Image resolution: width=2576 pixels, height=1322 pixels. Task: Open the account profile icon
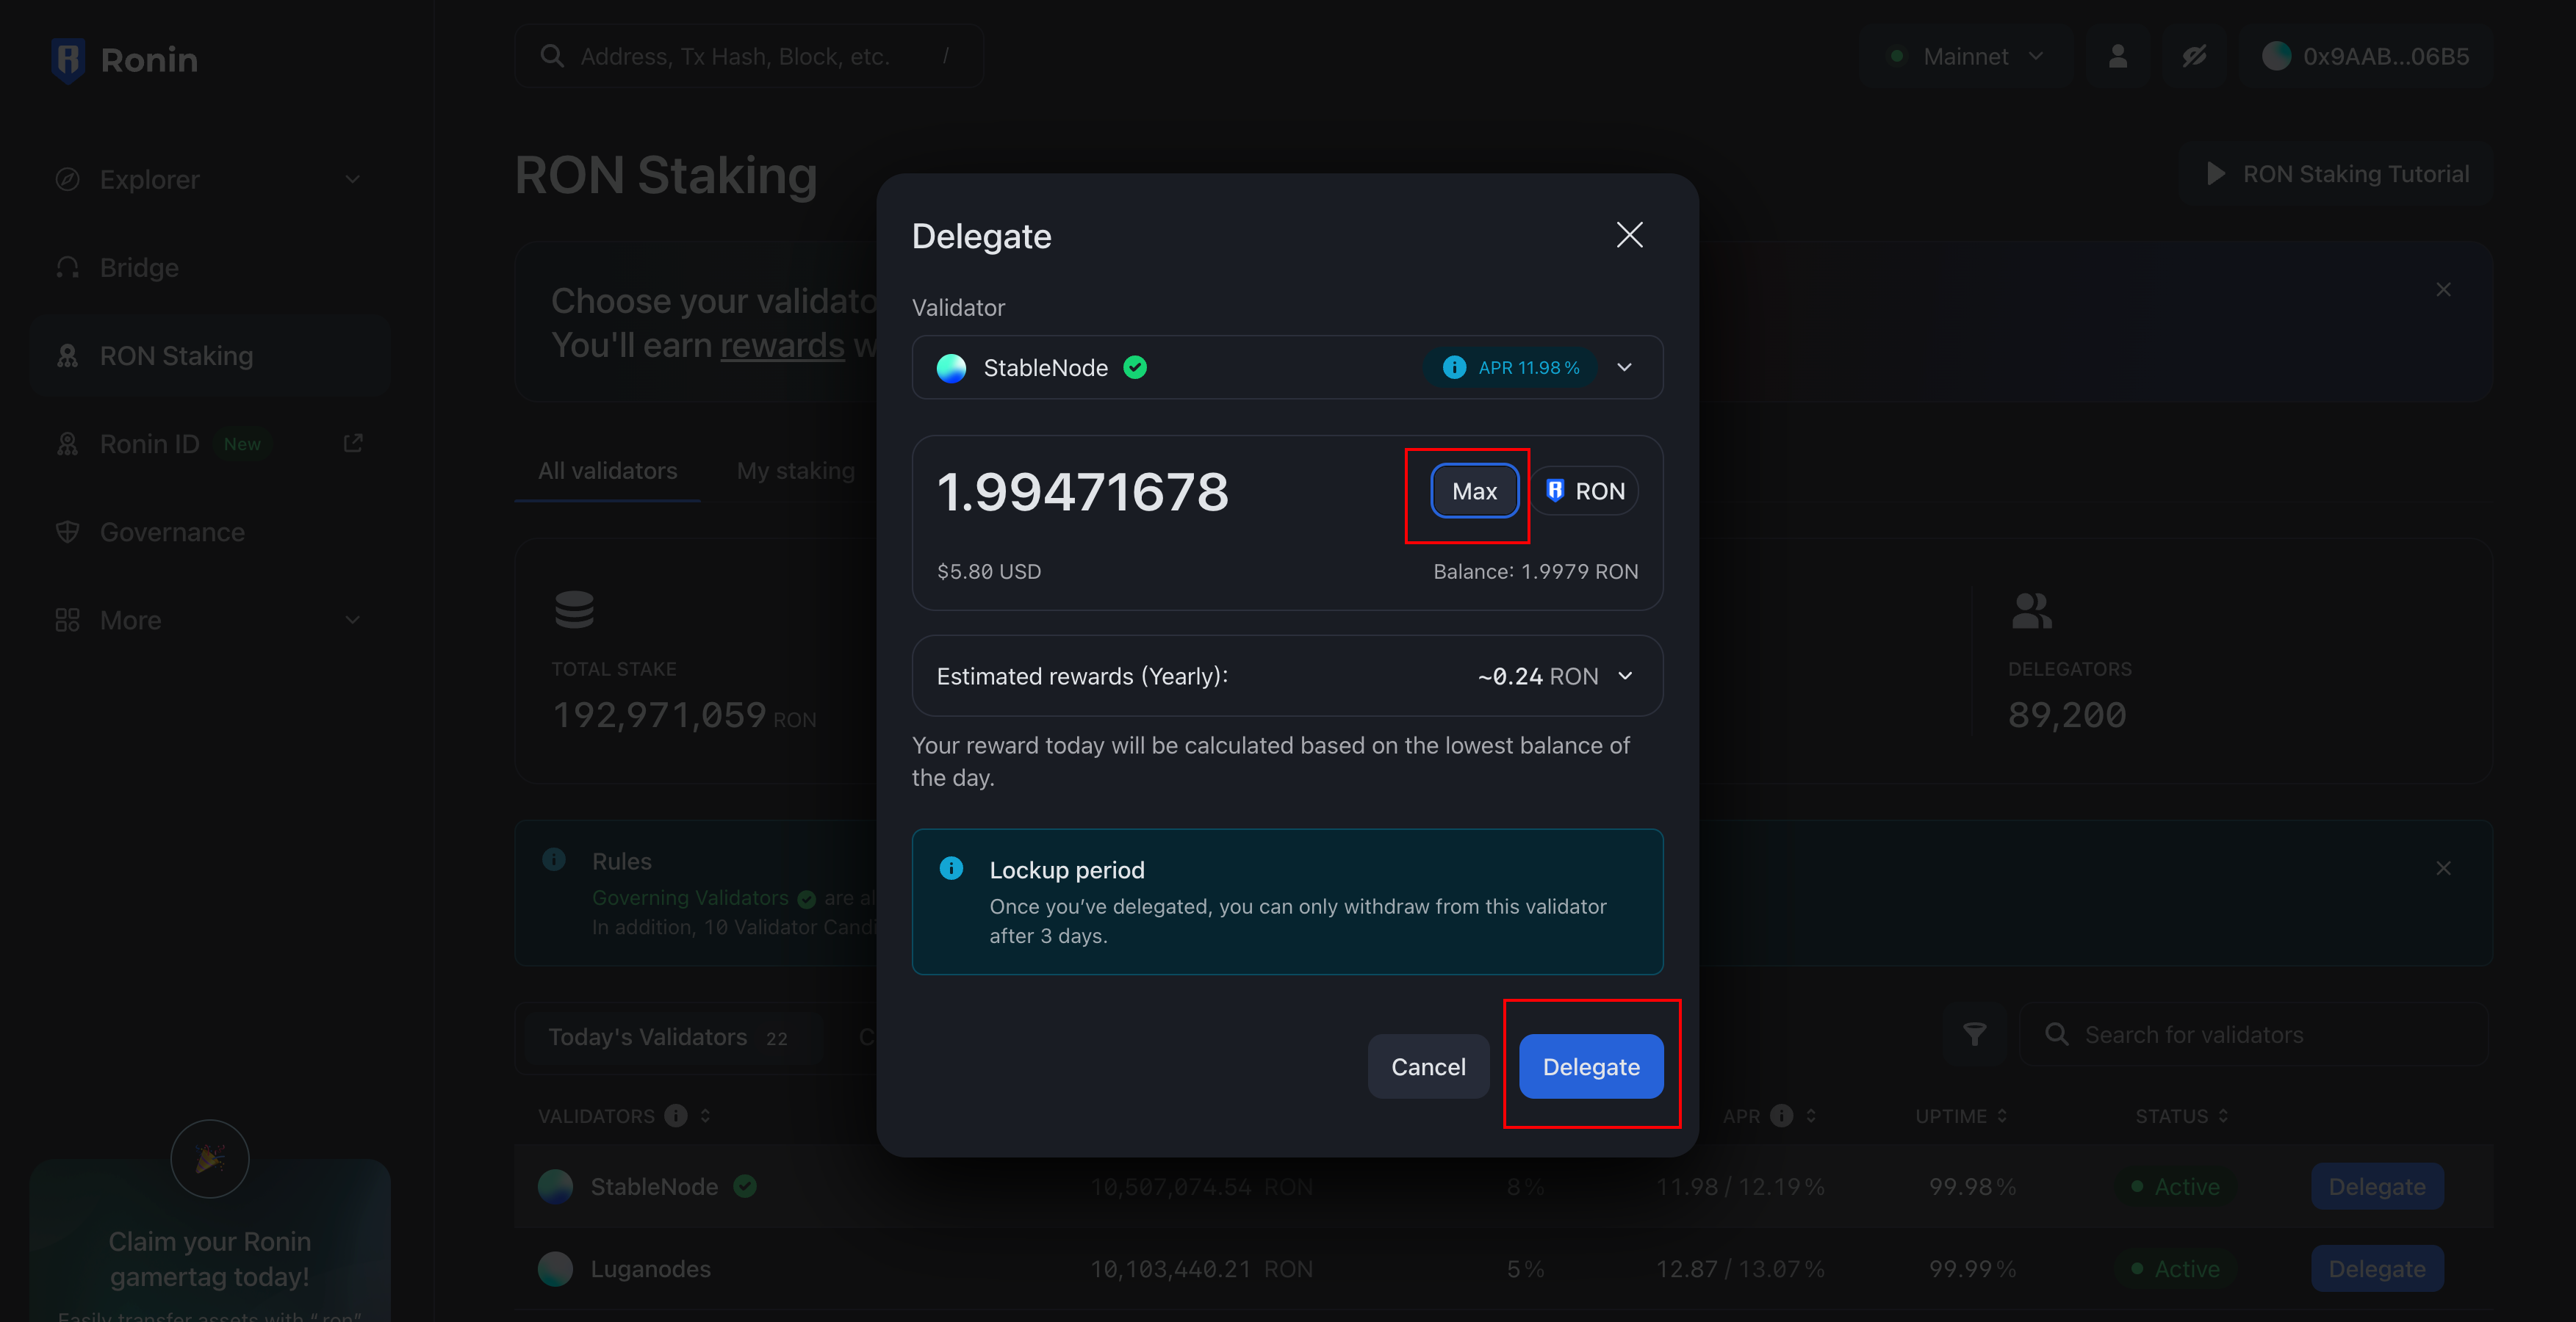2117,56
